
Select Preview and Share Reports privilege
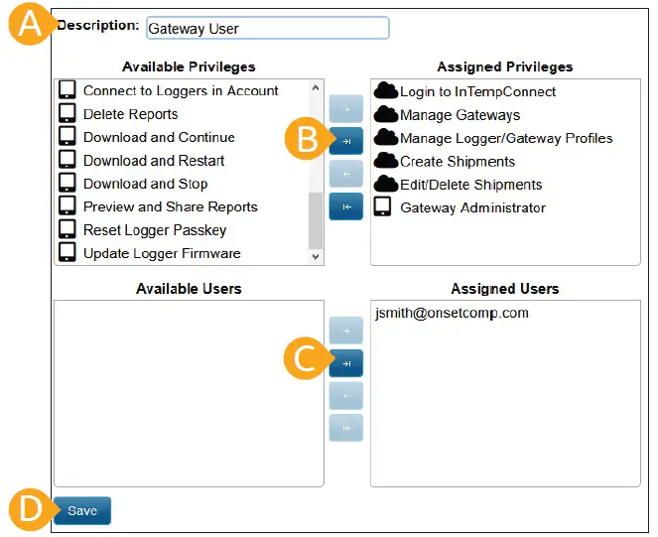point(183,206)
